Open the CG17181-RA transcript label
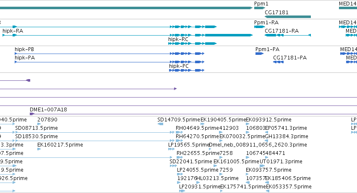 (x=281, y=31)
